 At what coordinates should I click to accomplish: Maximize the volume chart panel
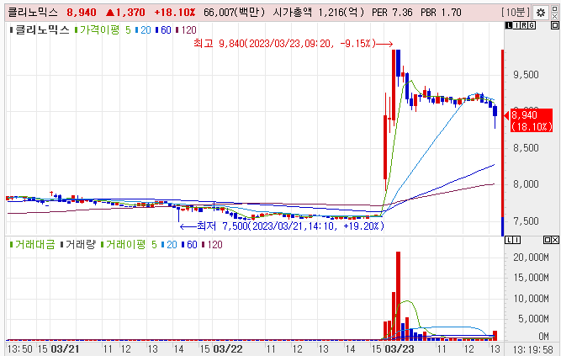click(x=547, y=240)
